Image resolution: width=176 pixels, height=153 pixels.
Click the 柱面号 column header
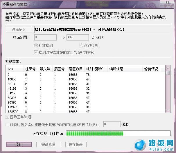coord(30,69)
